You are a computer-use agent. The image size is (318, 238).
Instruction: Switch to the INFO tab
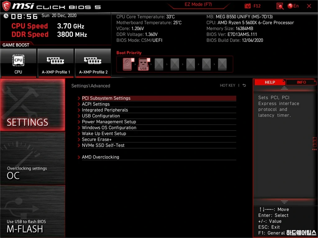pyautogui.click(x=301, y=82)
